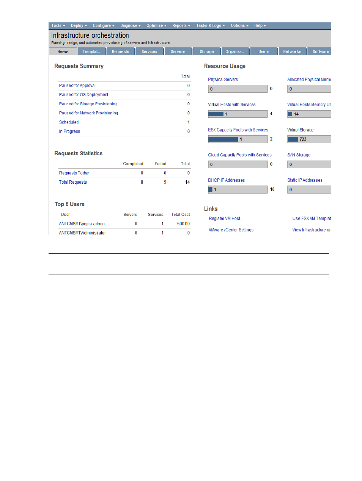This screenshot has height=481, width=362.
Task: Open the Total Requests link
Action: (73, 182)
